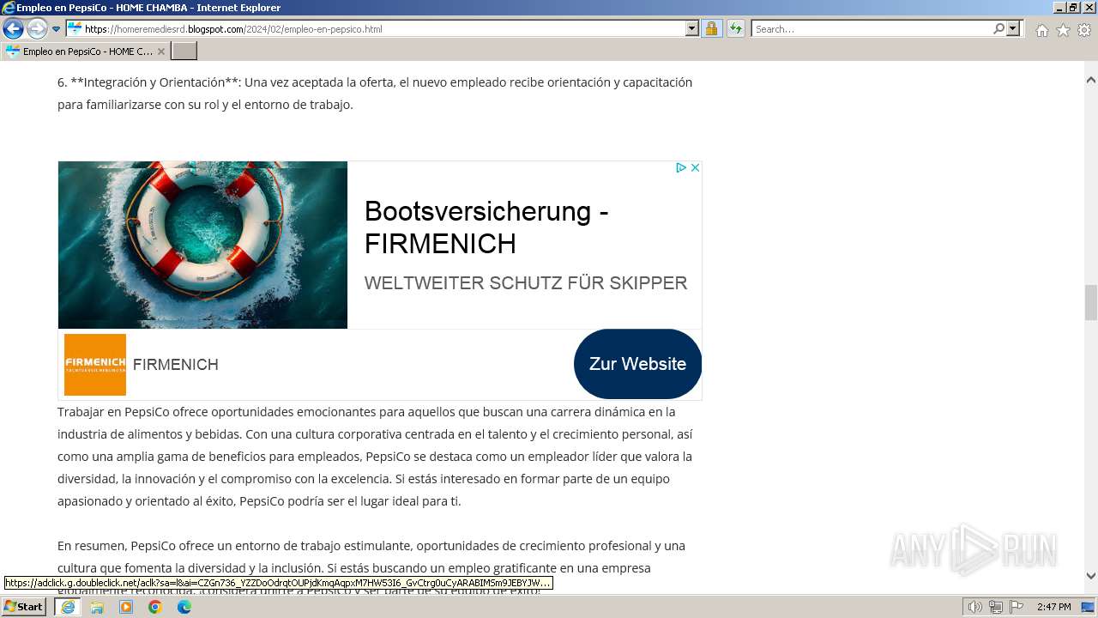Close the 'Empleo en PepsiCo' tab
Image resolution: width=1098 pixels, height=618 pixels.
[x=160, y=51]
